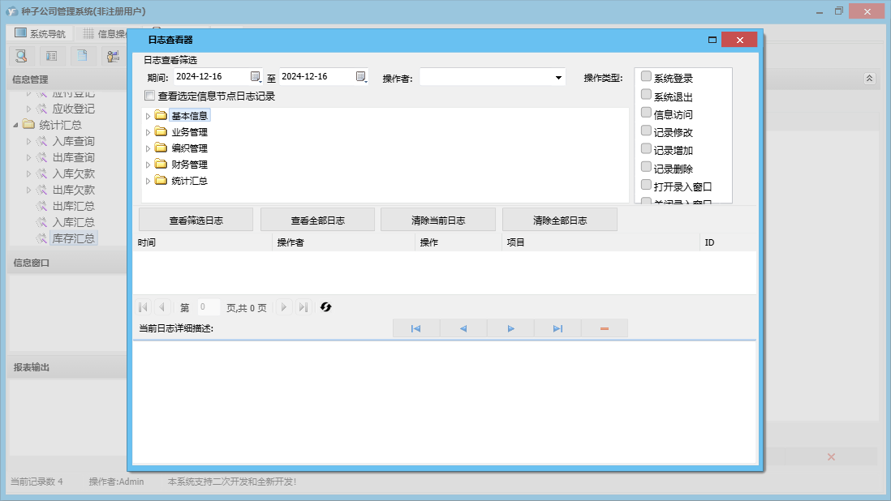This screenshot has height=501, width=891.
Task: Expand 出库查询 in main sidebar
Action: pos(28,158)
